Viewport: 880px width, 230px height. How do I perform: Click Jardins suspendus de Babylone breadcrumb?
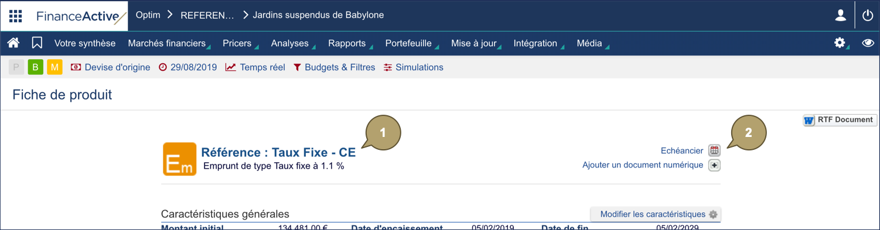coord(318,15)
